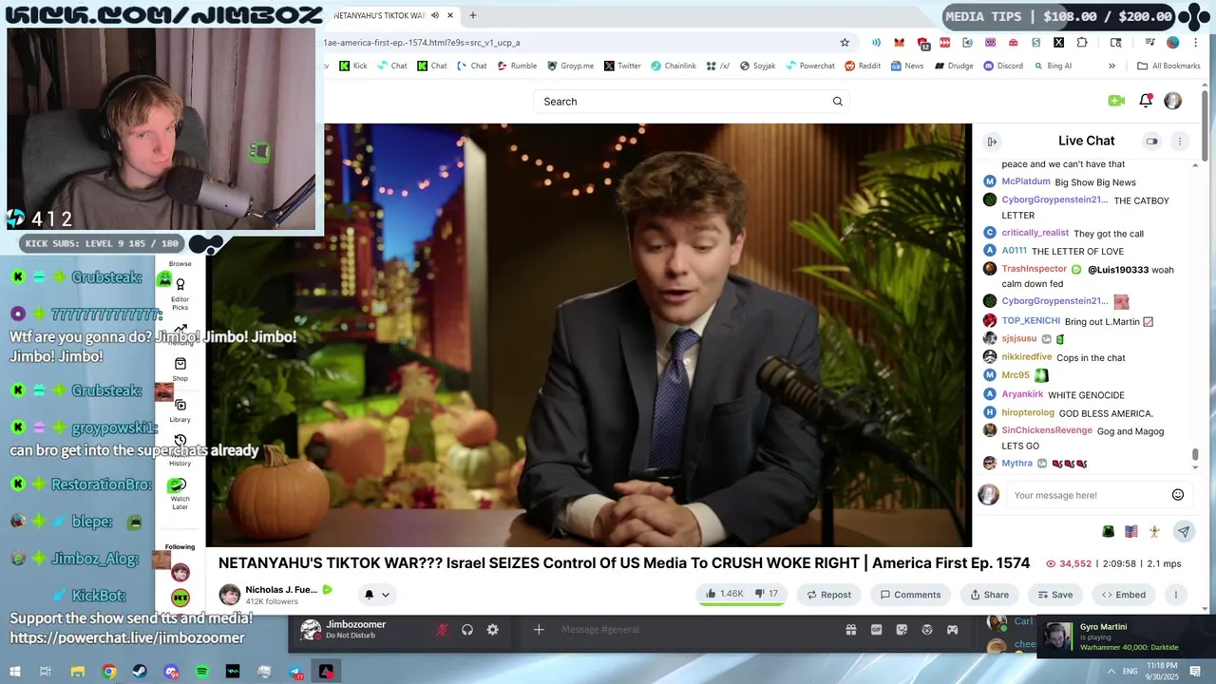Screen dimensions: 1216x684
Task: Open Shop in site sidebar
Action: [180, 370]
